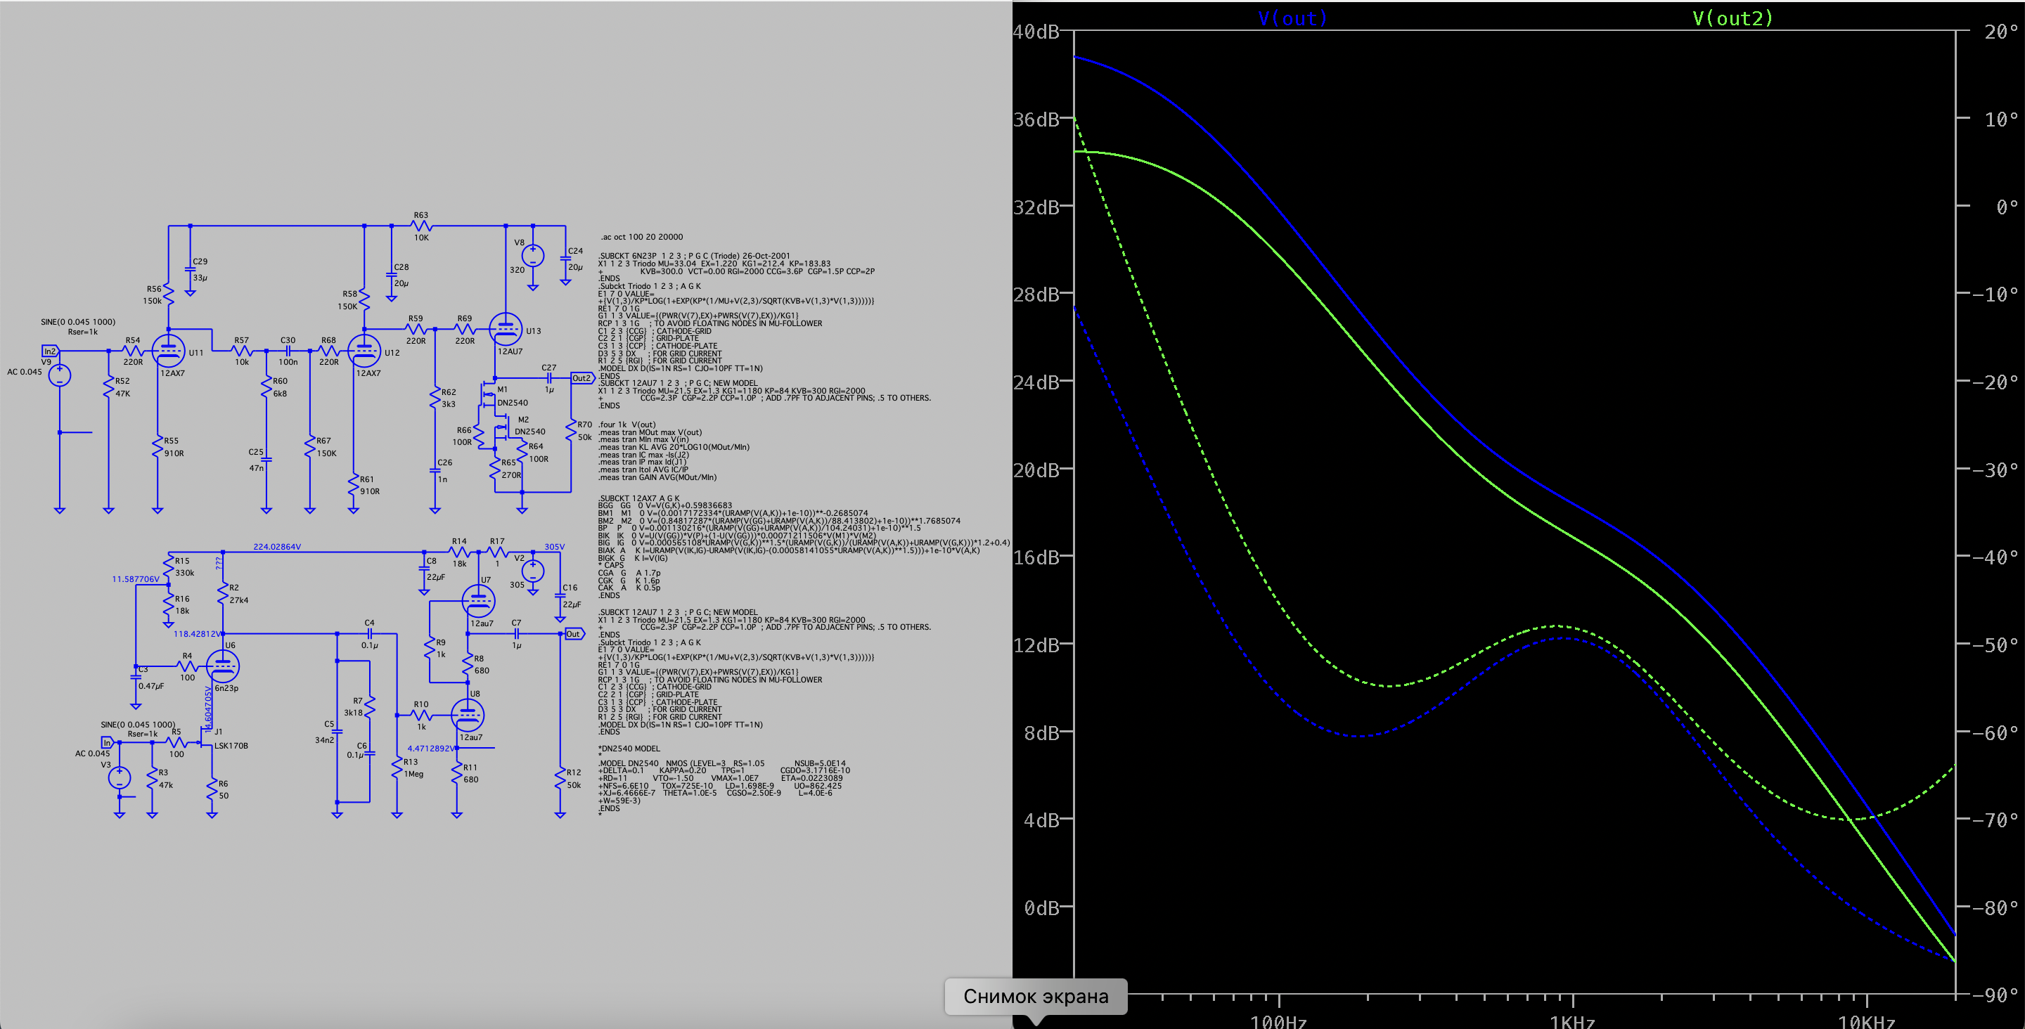Click the 224.02864V node voltage label

pyautogui.click(x=277, y=546)
